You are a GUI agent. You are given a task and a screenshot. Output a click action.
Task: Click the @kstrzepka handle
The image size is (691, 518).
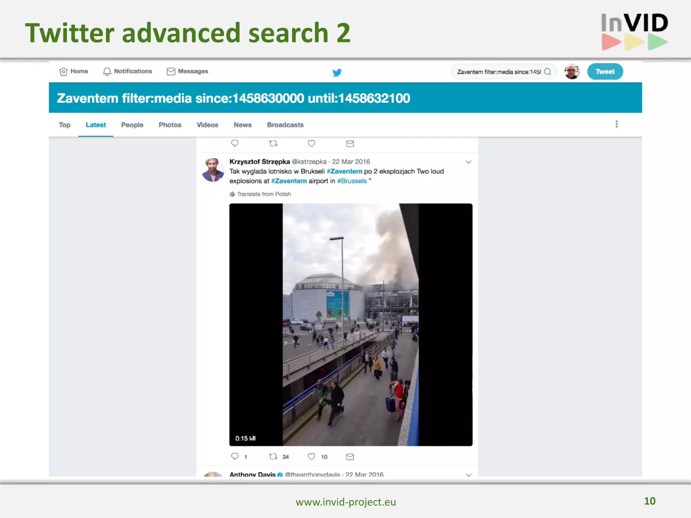coord(309,162)
